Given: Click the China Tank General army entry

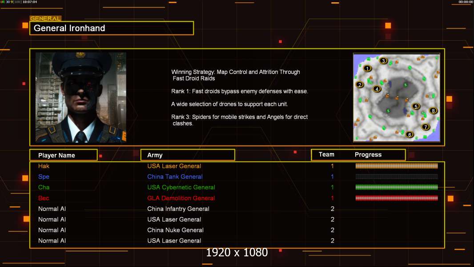Looking at the screenshot, I should (175, 177).
